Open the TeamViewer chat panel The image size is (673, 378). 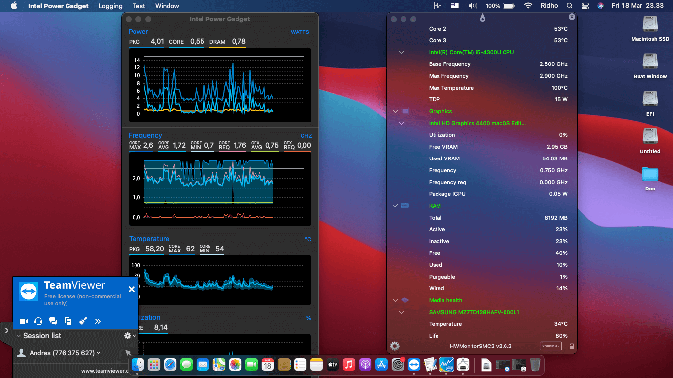point(53,321)
